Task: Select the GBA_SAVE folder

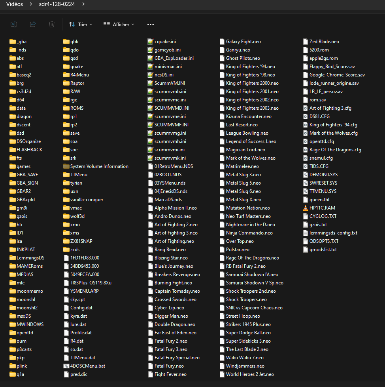Action: click(x=24, y=175)
